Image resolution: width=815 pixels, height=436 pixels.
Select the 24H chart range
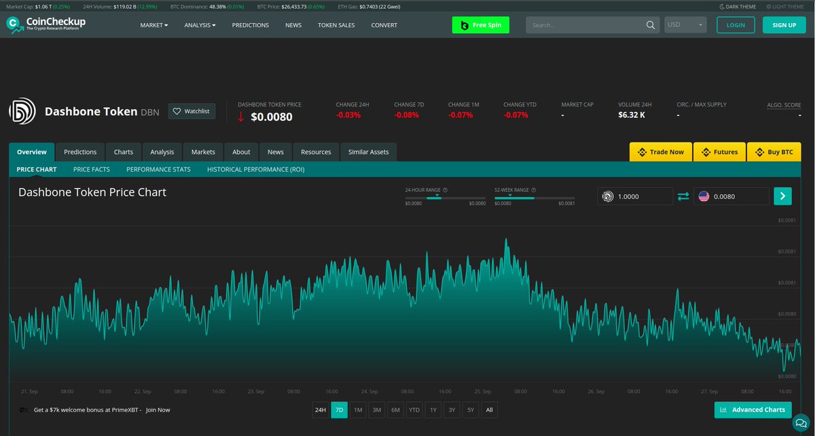(320, 410)
